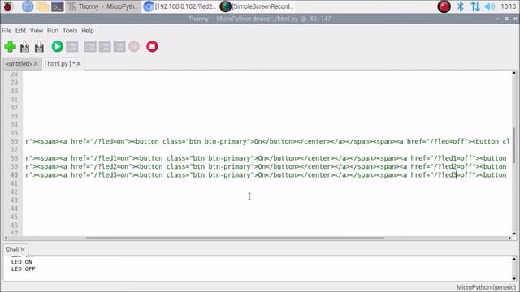This screenshot has height=292, width=520.
Task: Click the code on line 36 with led=on
Action: click(x=267, y=141)
